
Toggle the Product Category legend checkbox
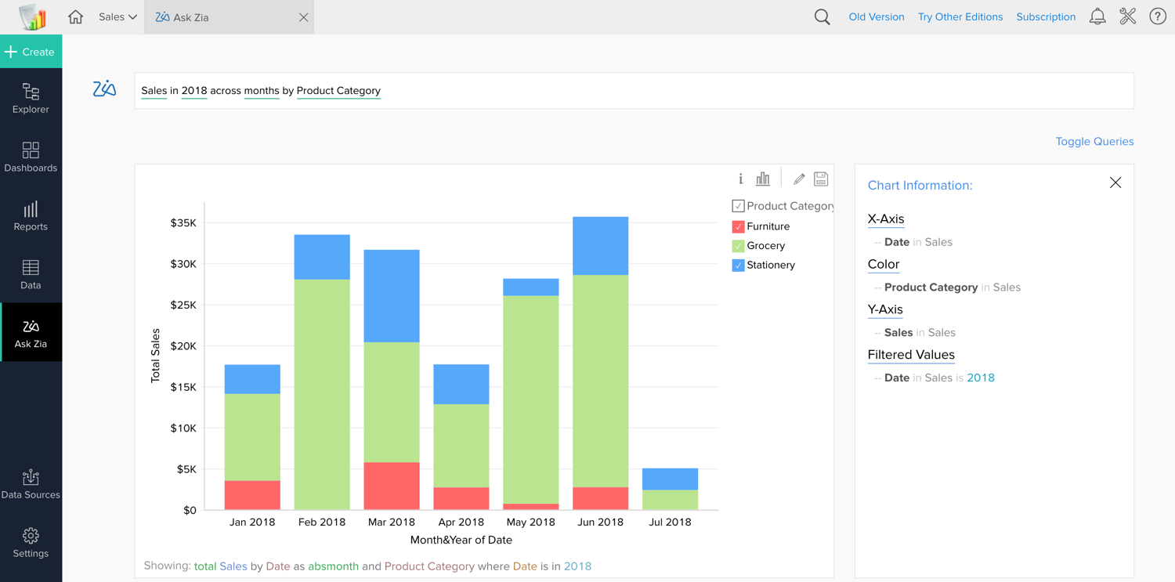click(738, 206)
